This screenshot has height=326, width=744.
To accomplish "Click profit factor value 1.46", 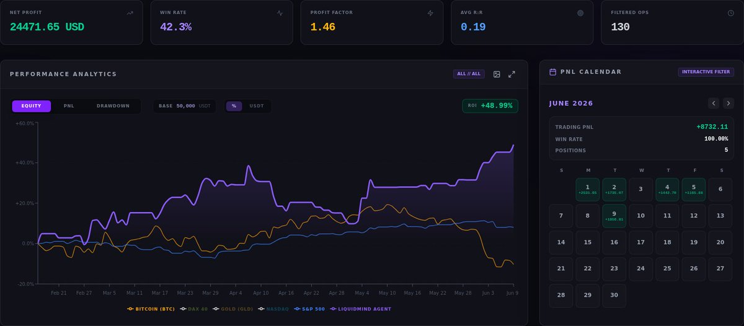I will (x=322, y=27).
